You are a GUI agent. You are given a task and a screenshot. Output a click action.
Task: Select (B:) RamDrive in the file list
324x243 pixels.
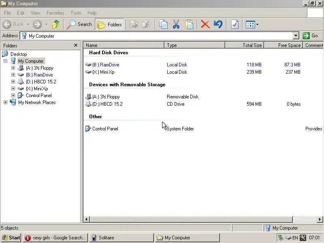106,65
